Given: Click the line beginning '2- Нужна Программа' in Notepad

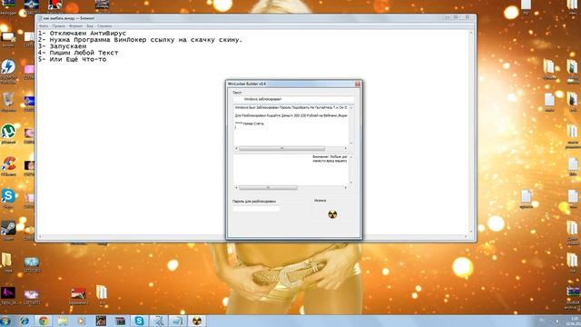Looking at the screenshot, I should [140, 40].
